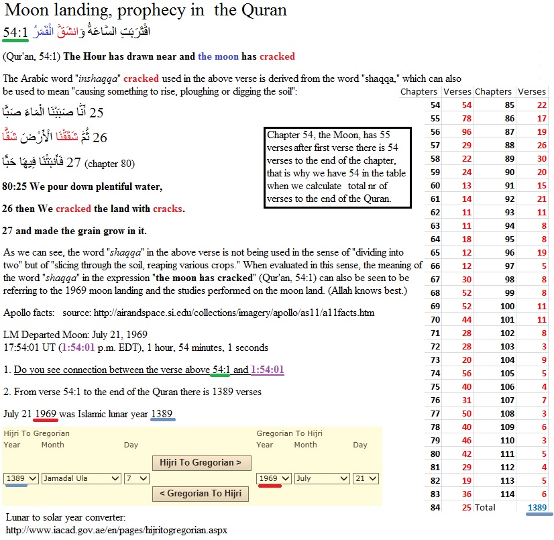Click the "Apollo facts:" label
This screenshot has width=554, height=540.
point(29,313)
